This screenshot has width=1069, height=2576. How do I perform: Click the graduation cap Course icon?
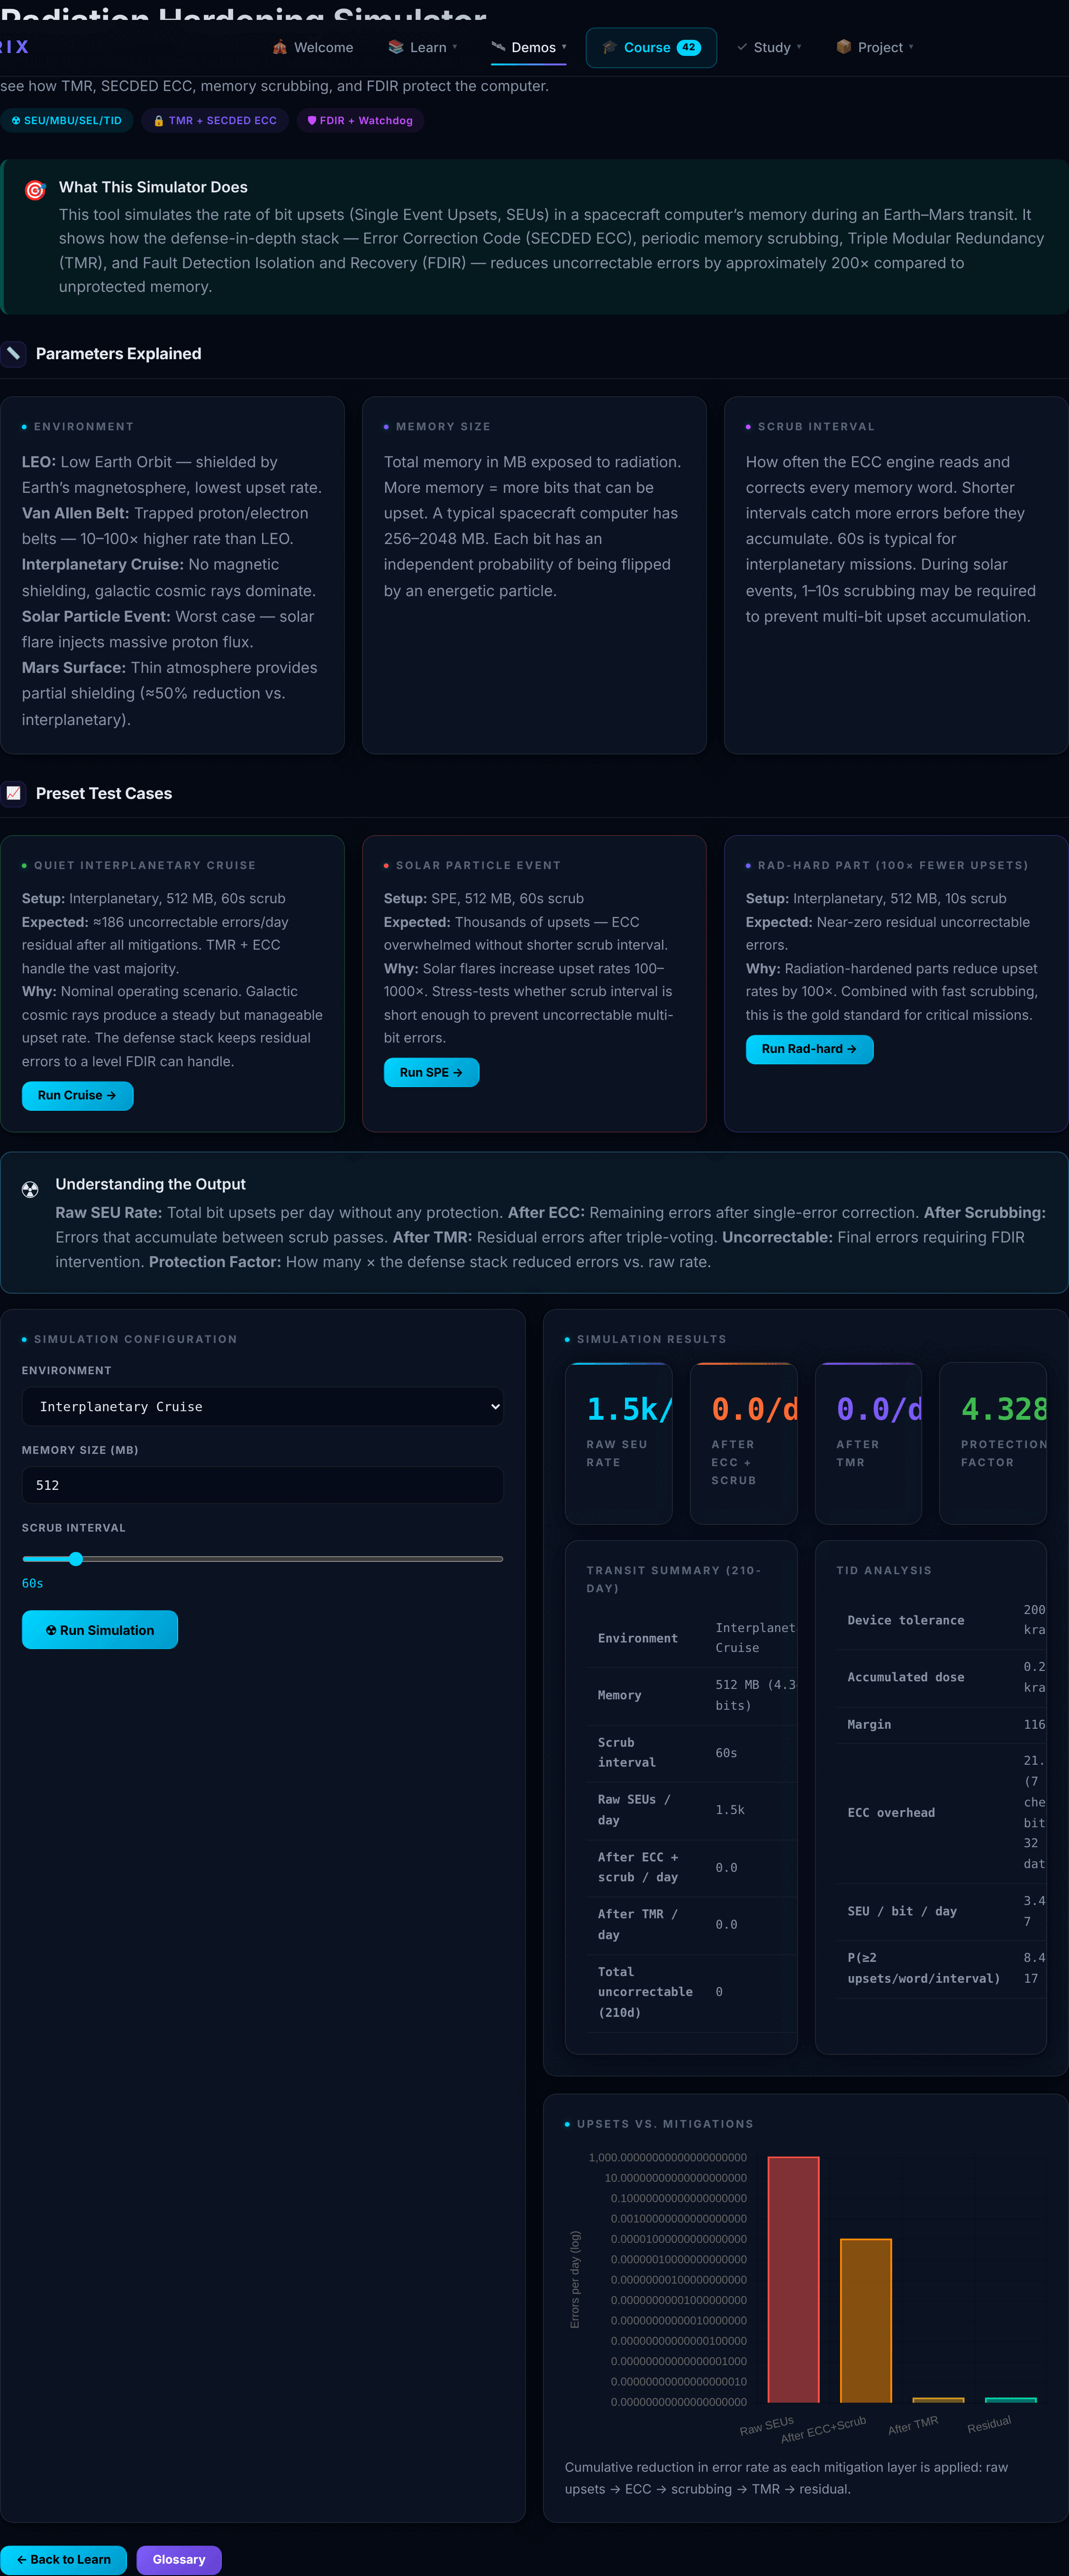pyautogui.click(x=609, y=48)
